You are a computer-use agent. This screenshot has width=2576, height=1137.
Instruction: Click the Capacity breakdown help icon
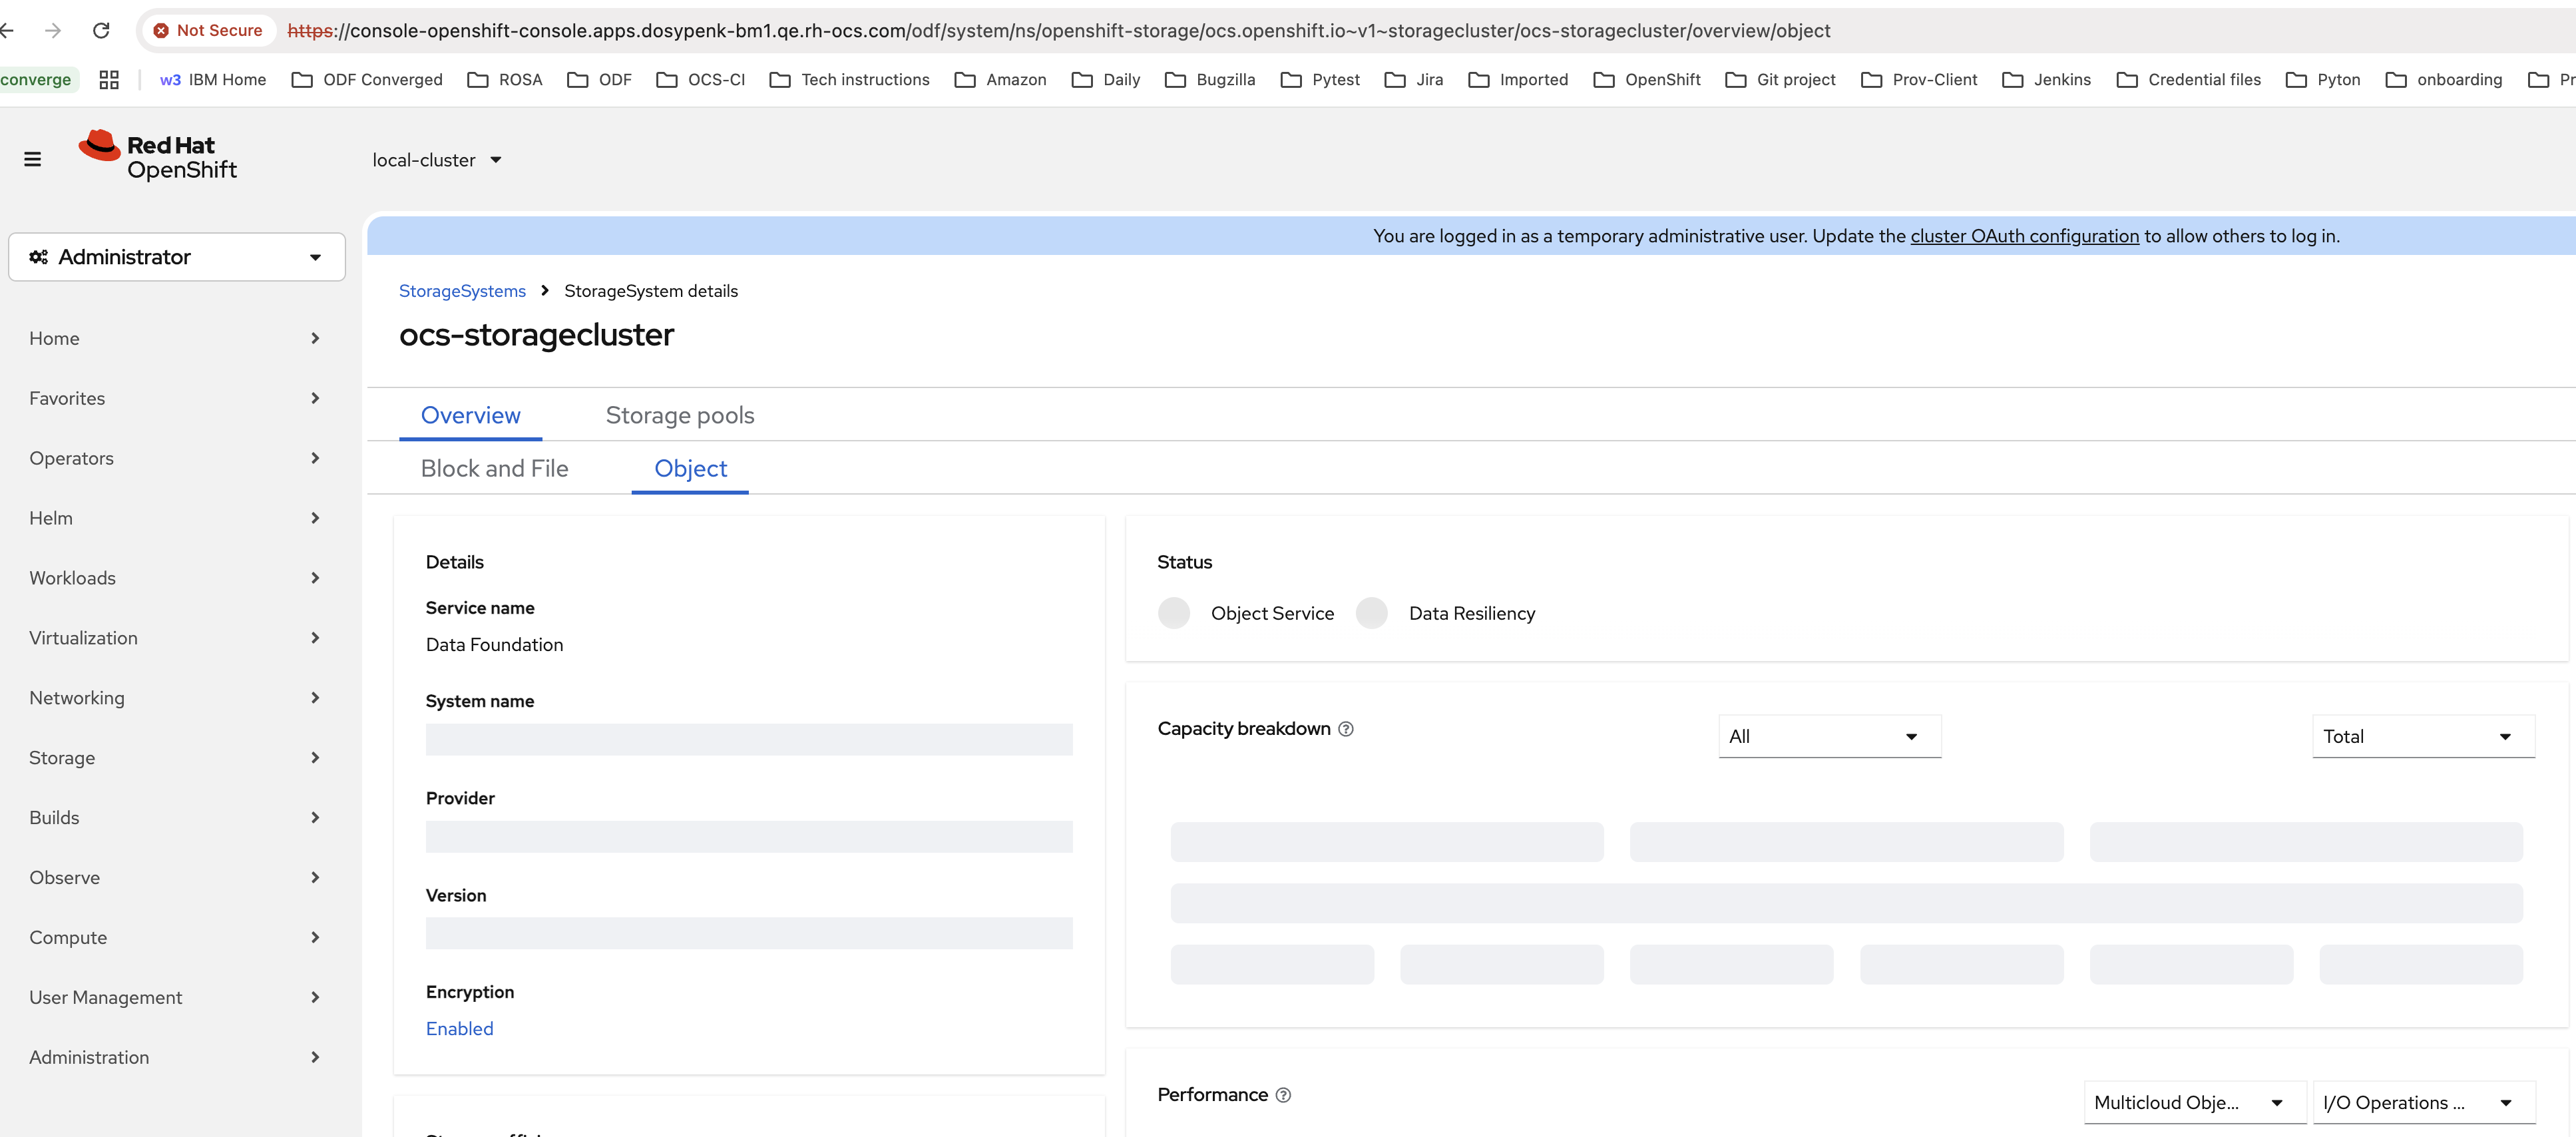point(1346,729)
